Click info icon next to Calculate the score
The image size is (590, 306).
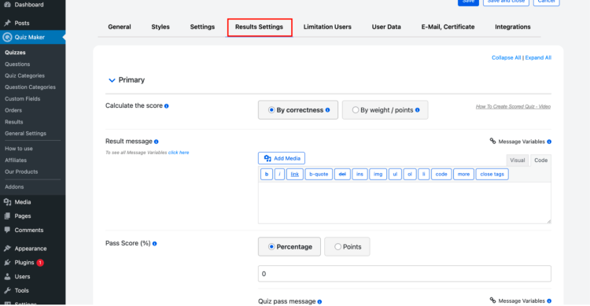166,106
